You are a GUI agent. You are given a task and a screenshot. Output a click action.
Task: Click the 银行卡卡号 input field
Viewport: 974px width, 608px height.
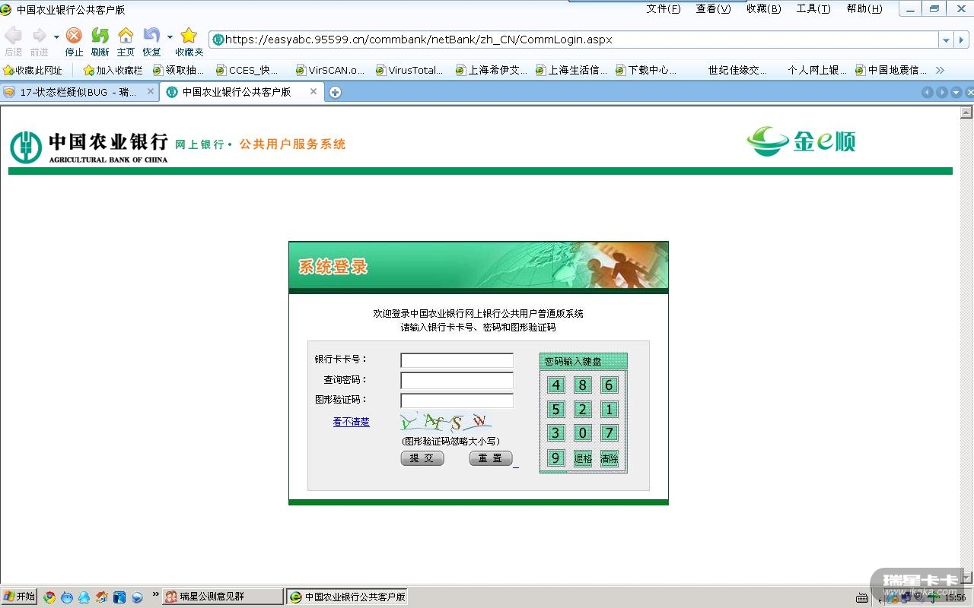tap(457, 360)
